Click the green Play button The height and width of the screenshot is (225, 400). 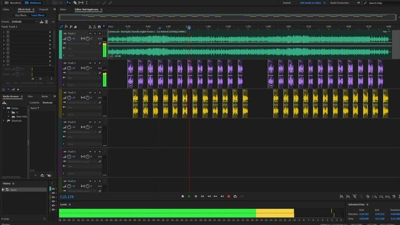189,197
